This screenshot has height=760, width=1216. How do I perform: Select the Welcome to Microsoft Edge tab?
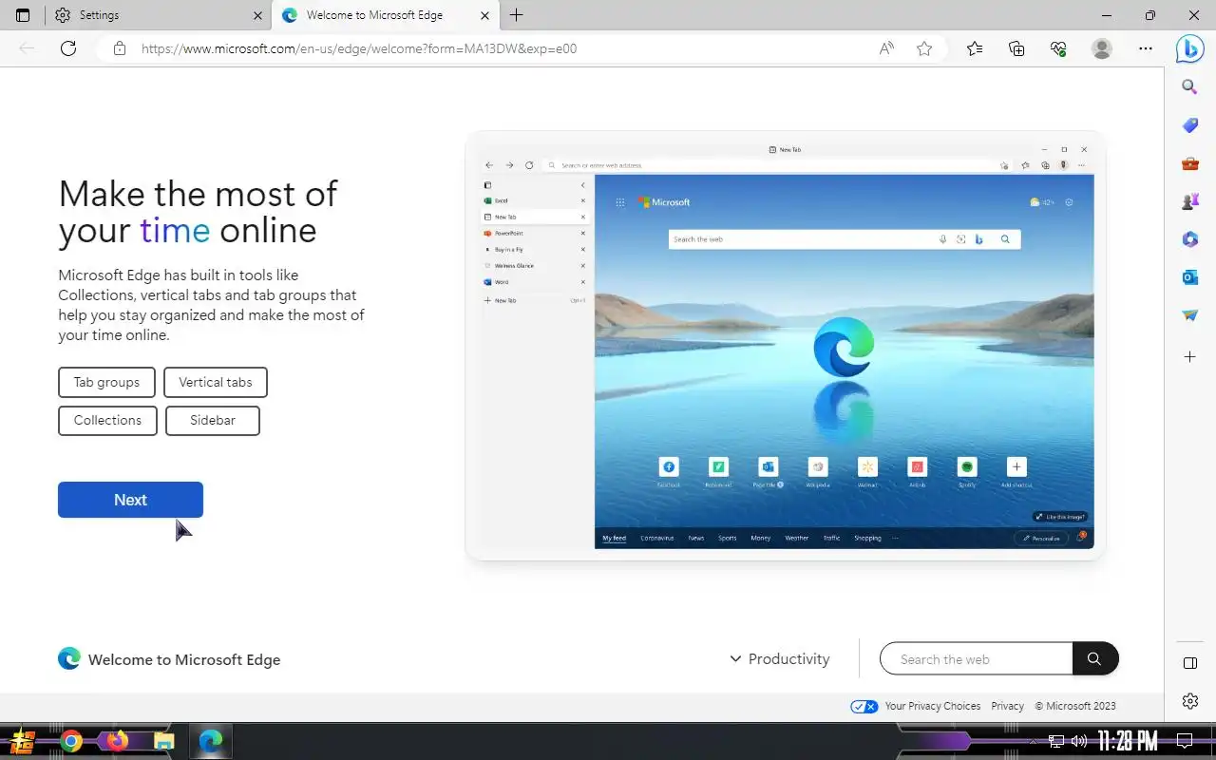386,15
